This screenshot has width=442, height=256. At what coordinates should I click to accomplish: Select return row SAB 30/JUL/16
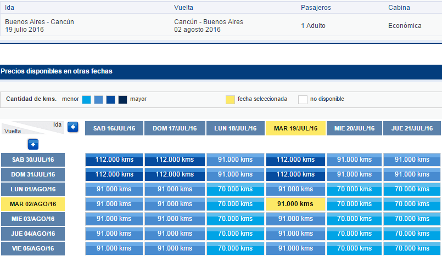pyautogui.click(x=33, y=160)
